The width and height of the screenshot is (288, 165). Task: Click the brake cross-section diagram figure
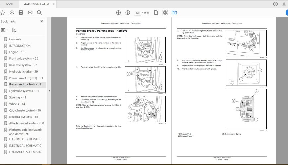point(246,109)
